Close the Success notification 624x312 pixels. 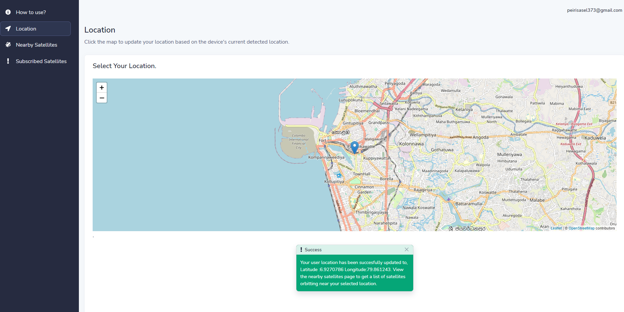pyautogui.click(x=406, y=250)
